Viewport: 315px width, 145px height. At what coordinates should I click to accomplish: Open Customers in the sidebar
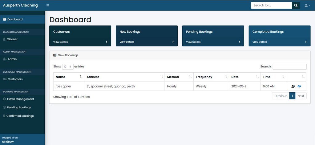pyautogui.click(x=15, y=79)
